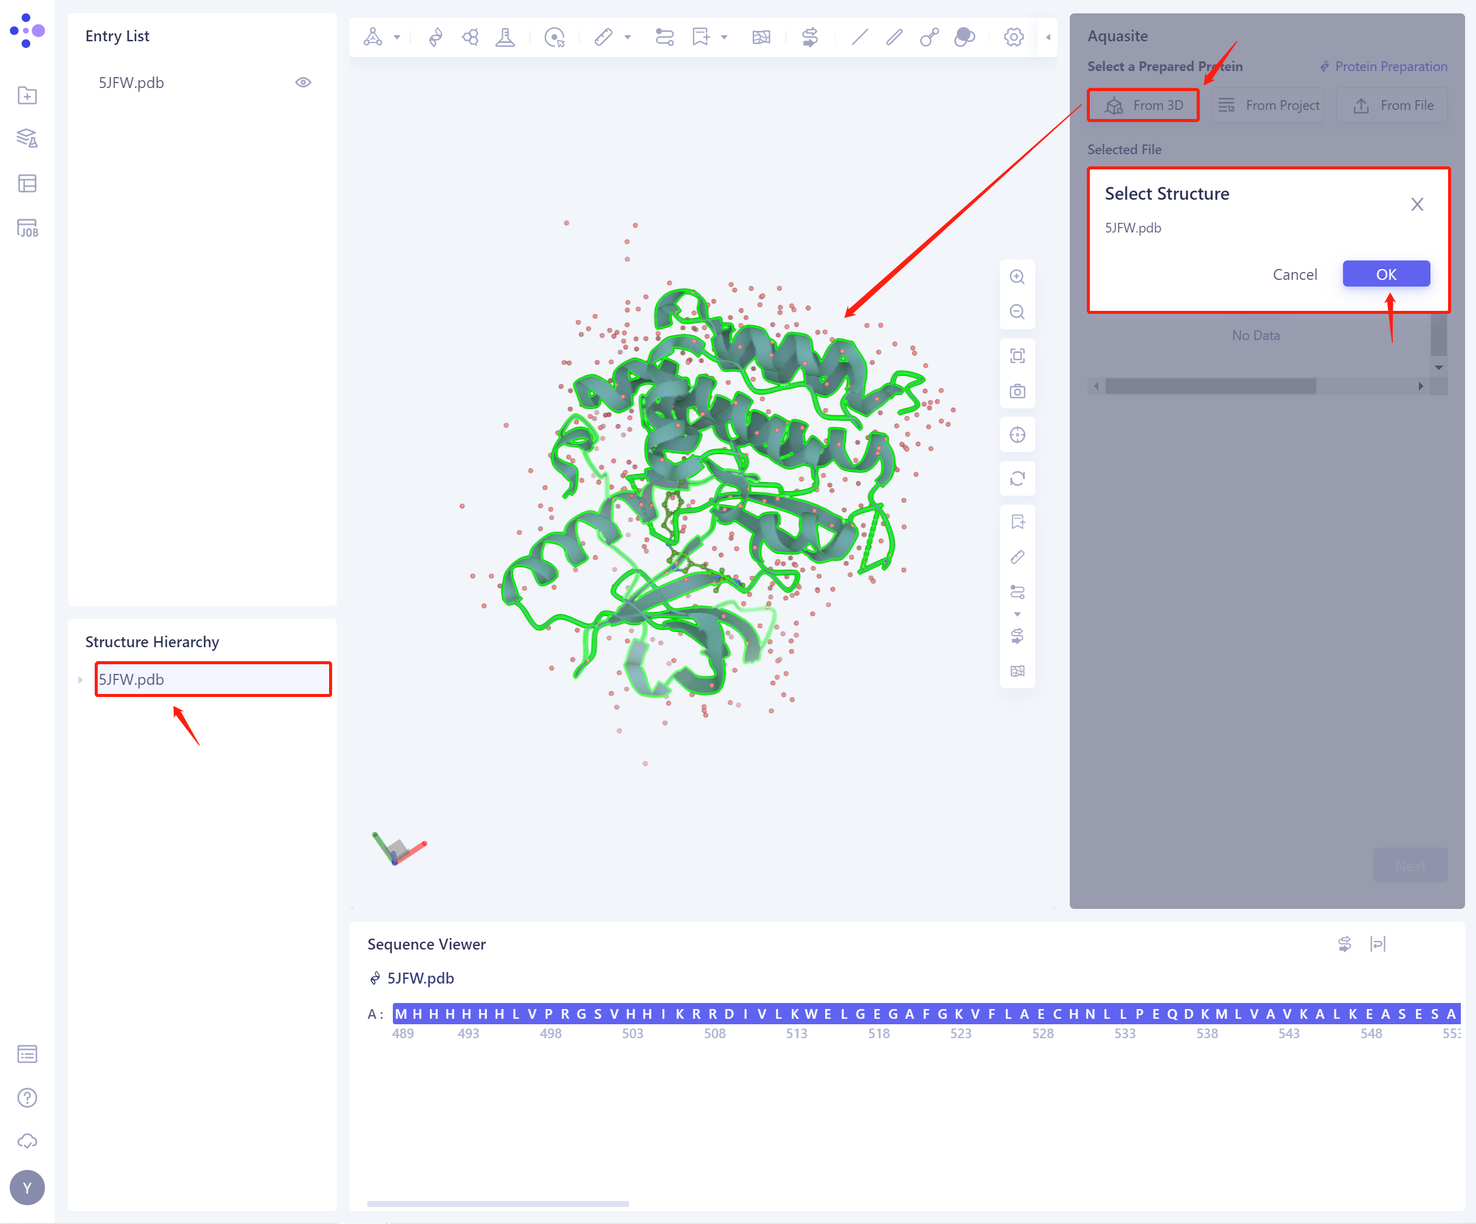The width and height of the screenshot is (1476, 1224).
Task: Click the zoom-in magnifier in viewport controls
Action: (1017, 276)
